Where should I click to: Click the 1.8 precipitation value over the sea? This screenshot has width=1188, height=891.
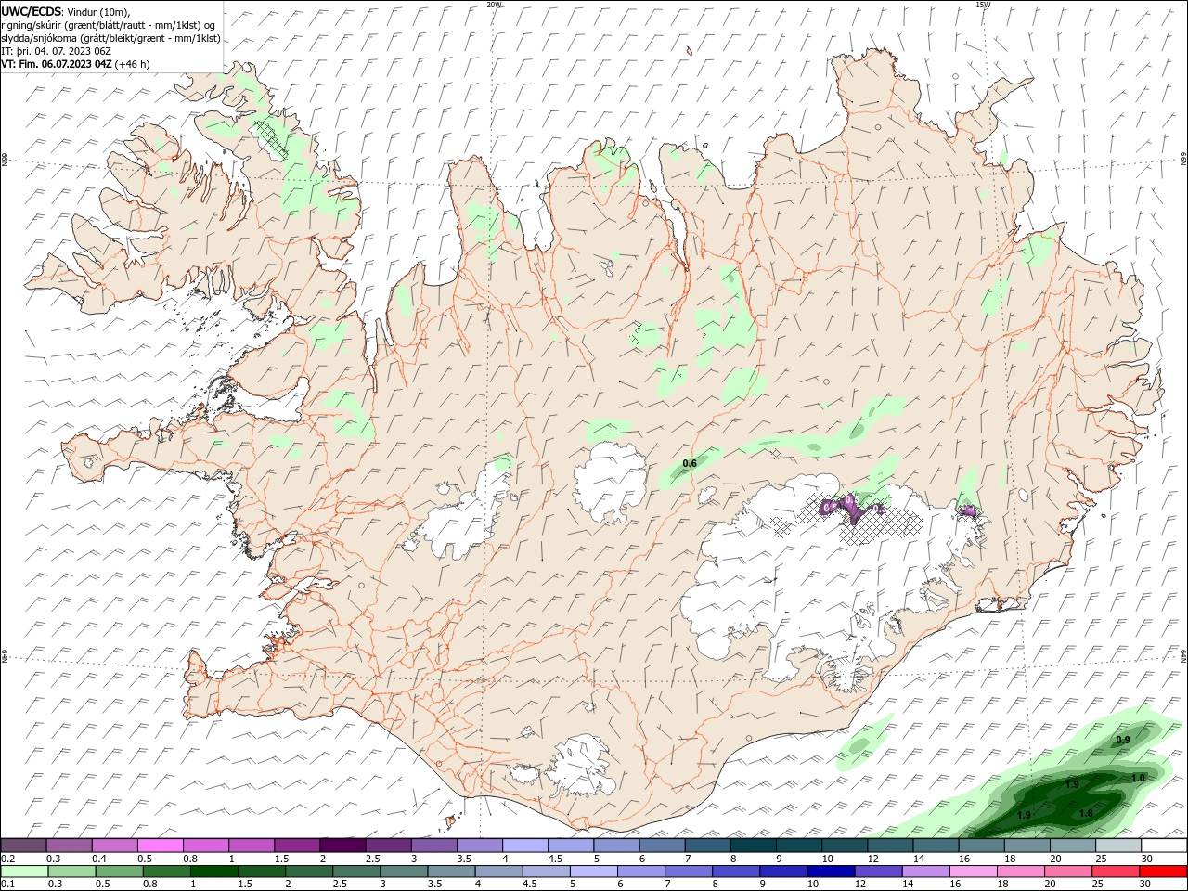(x=1086, y=813)
